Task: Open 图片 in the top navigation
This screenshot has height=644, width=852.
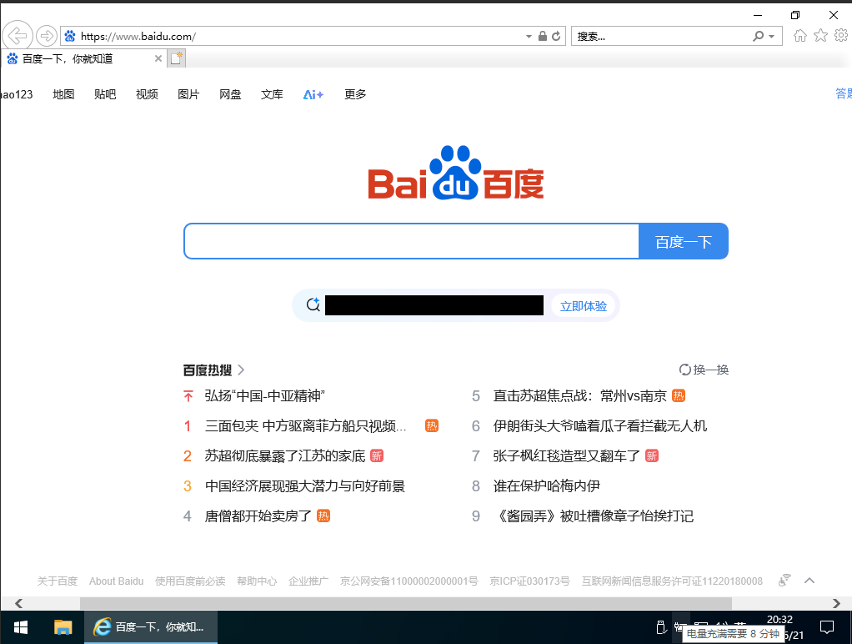Action: point(188,94)
